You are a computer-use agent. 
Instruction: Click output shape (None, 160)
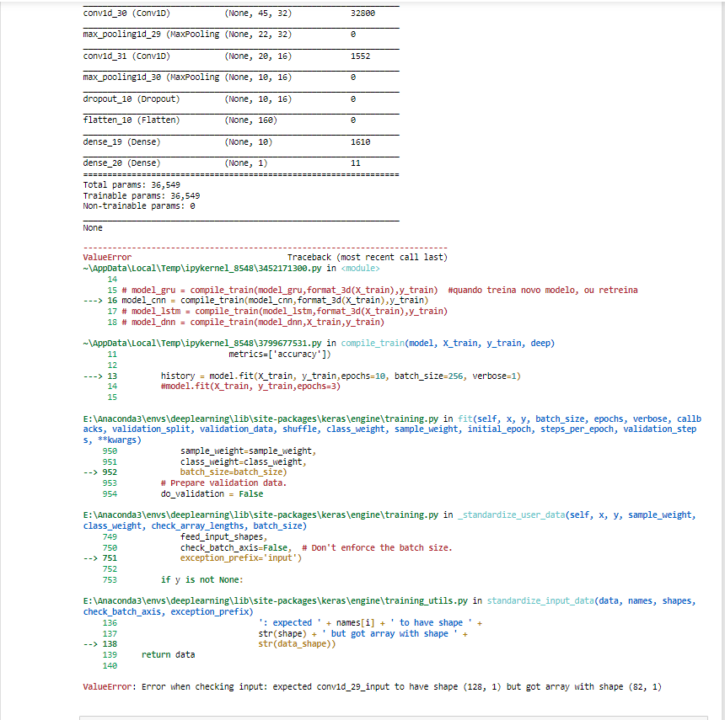[x=250, y=120]
